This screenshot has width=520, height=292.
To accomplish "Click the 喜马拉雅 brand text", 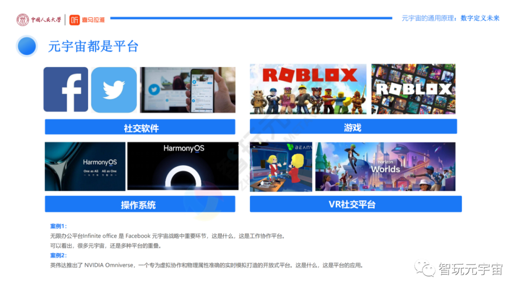I will (93, 20).
